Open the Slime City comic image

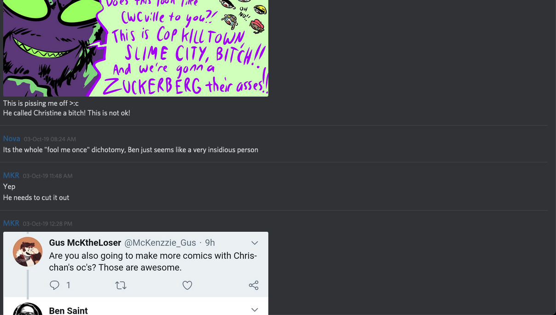[x=136, y=48]
